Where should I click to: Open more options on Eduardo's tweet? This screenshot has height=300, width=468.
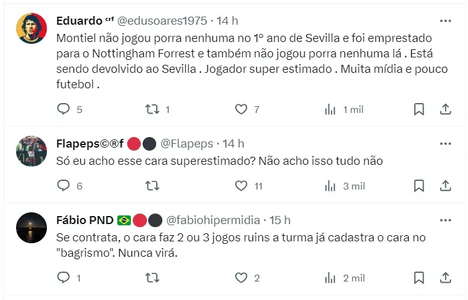coord(445,20)
